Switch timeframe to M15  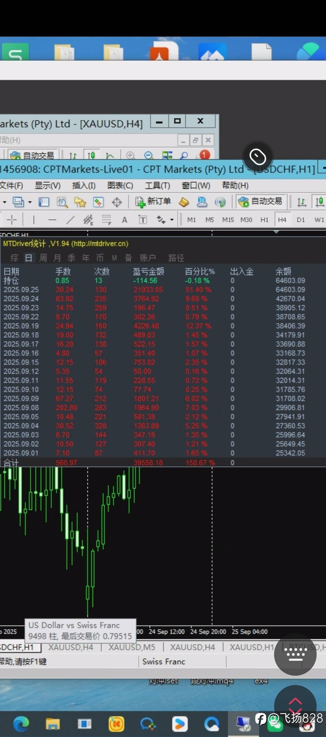pos(228,220)
